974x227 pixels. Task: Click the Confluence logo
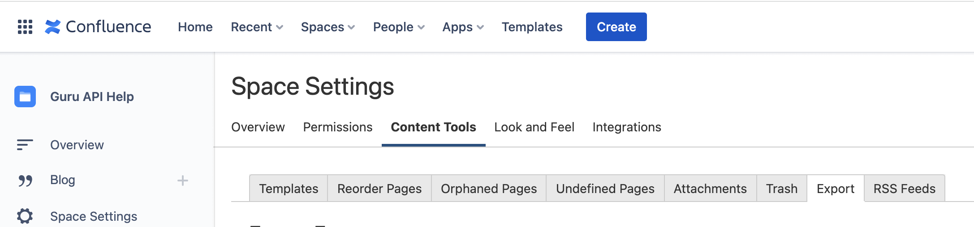coord(98,27)
